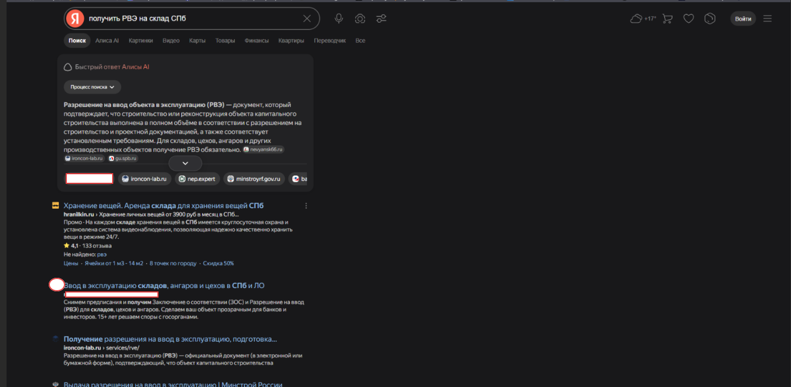Expand the full Alice answer chevron
791x387 pixels.
(x=185, y=164)
